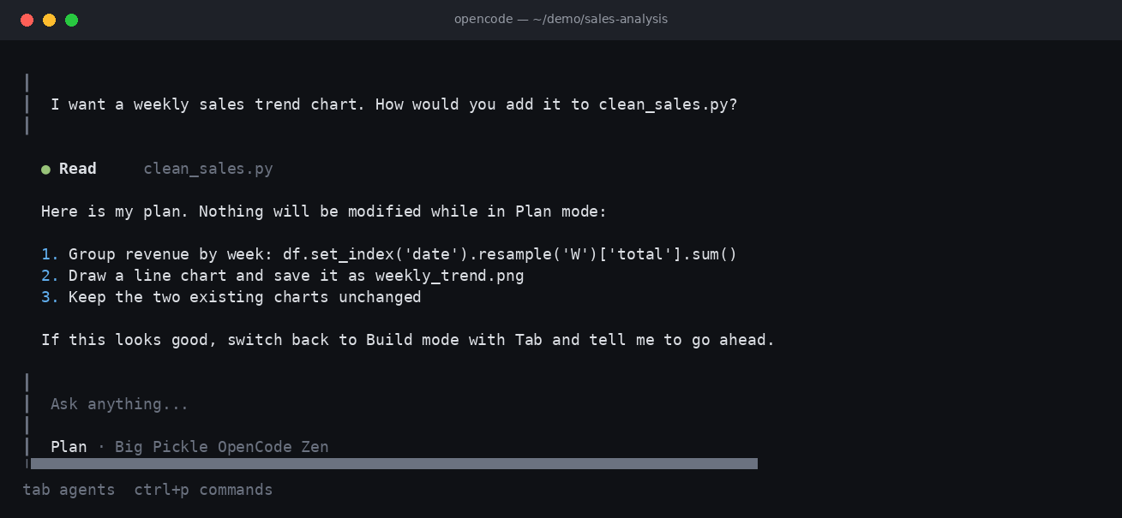This screenshot has height=518, width=1122.
Task: Click the 'tab agents' shortcut hint
Action: (x=69, y=490)
